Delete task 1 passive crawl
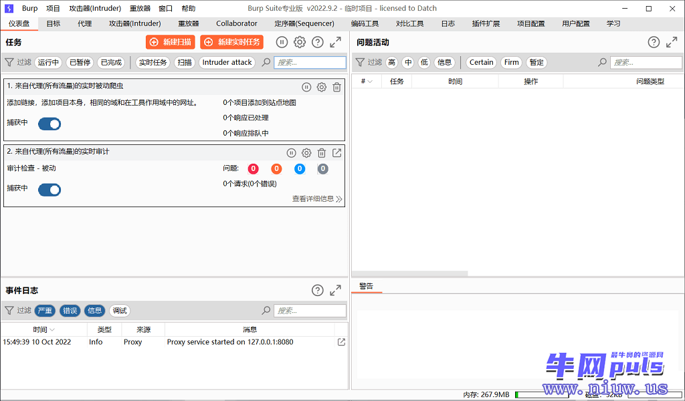The width and height of the screenshot is (685, 401). [x=337, y=88]
